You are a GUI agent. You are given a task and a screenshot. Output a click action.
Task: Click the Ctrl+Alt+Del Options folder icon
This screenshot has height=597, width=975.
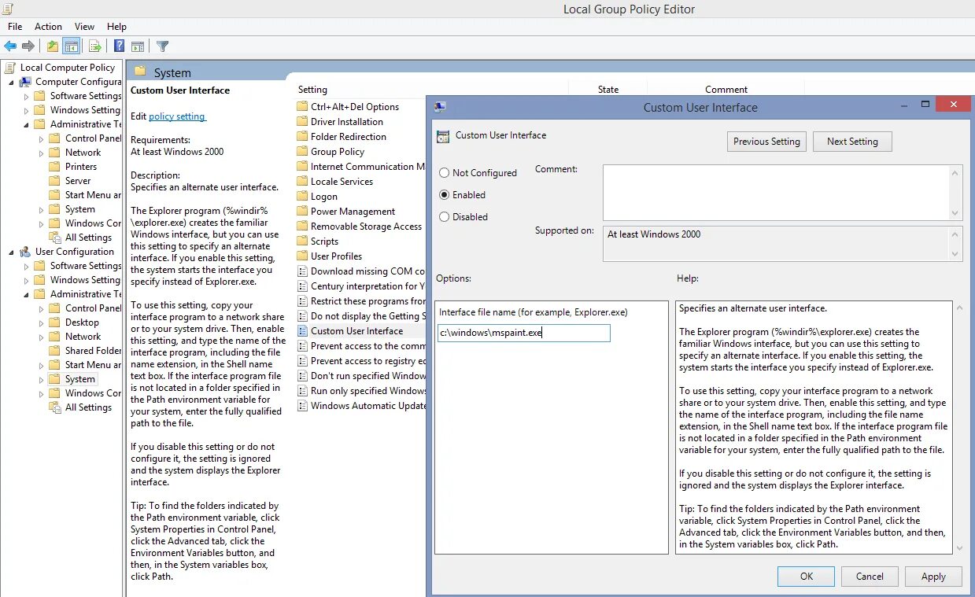(302, 107)
